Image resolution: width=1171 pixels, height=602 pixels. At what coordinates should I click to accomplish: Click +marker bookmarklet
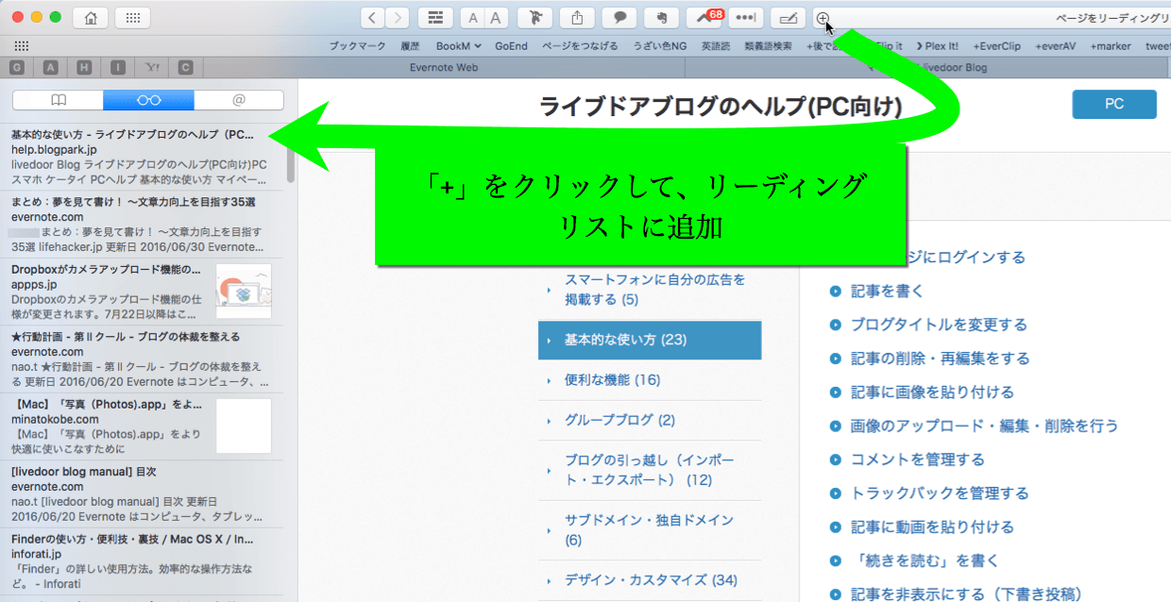coord(1111,45)
